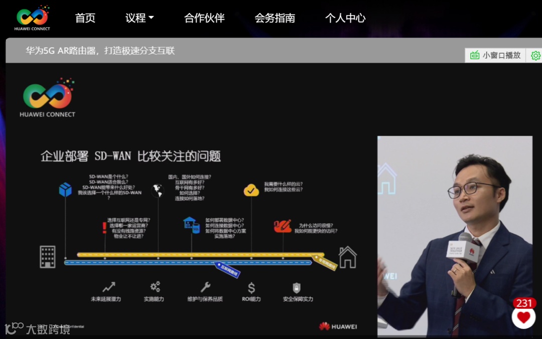Image resolution: width=542 pixels, height=339 pixels.
Task: Click the 维护与保养品质 wrench icon
Action: (205, 287)
